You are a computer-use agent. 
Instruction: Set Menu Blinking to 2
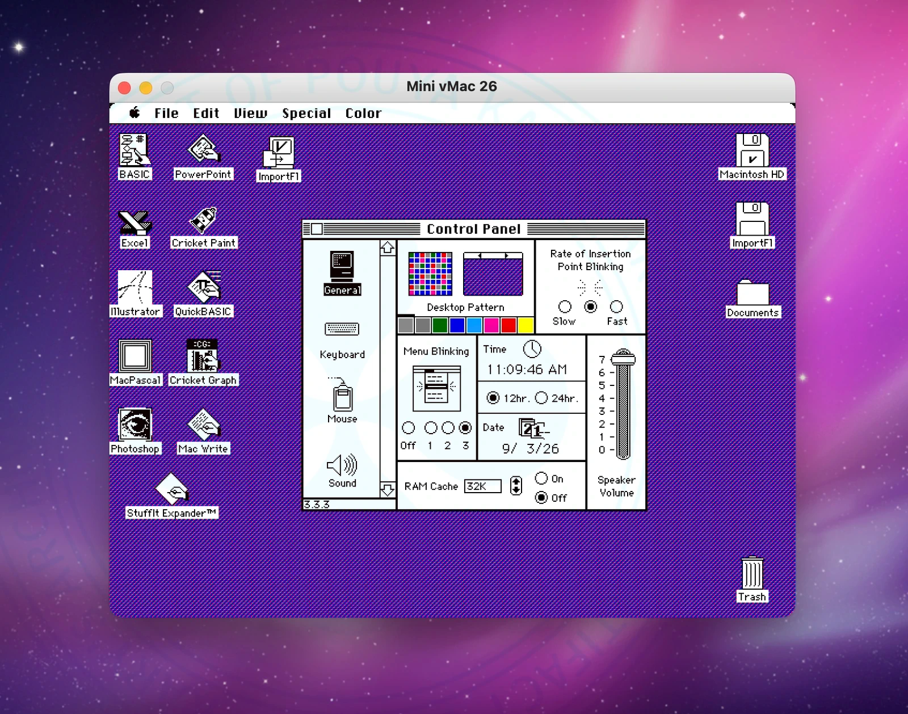pos(448,427)
